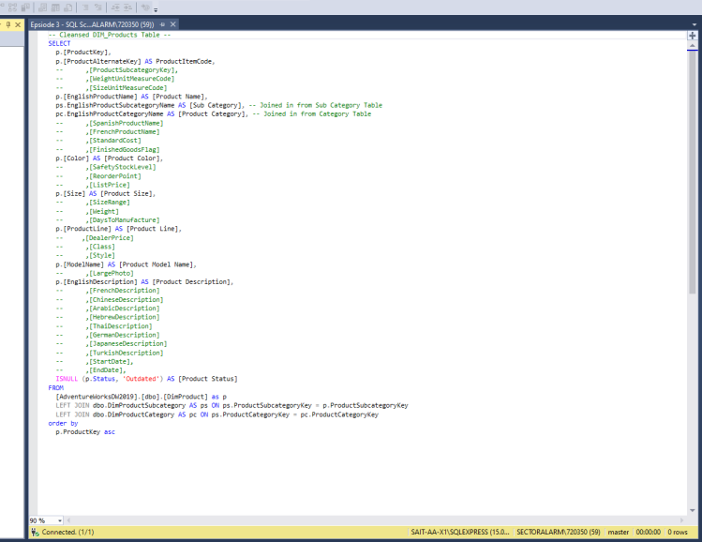Decrease indent of selected lines
The image size is (702, 542).
[x=115, y=8]
